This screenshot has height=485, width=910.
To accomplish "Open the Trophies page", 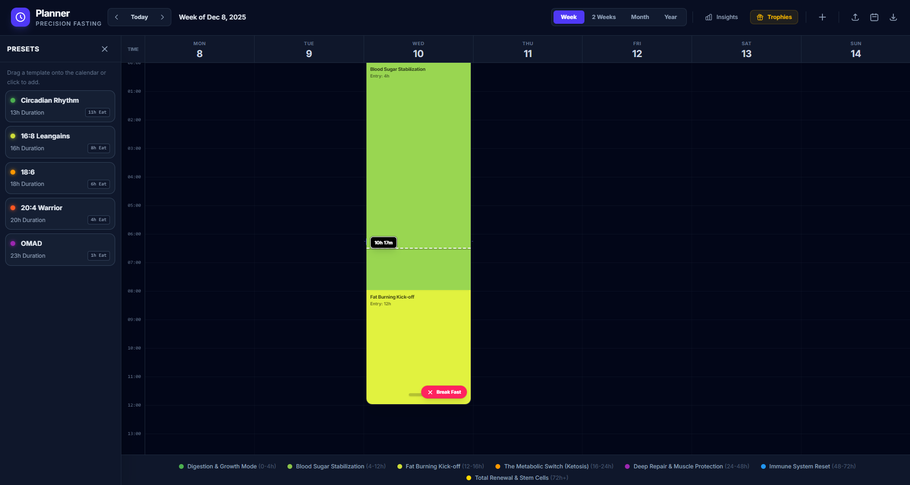I will (x=774, y=17).
